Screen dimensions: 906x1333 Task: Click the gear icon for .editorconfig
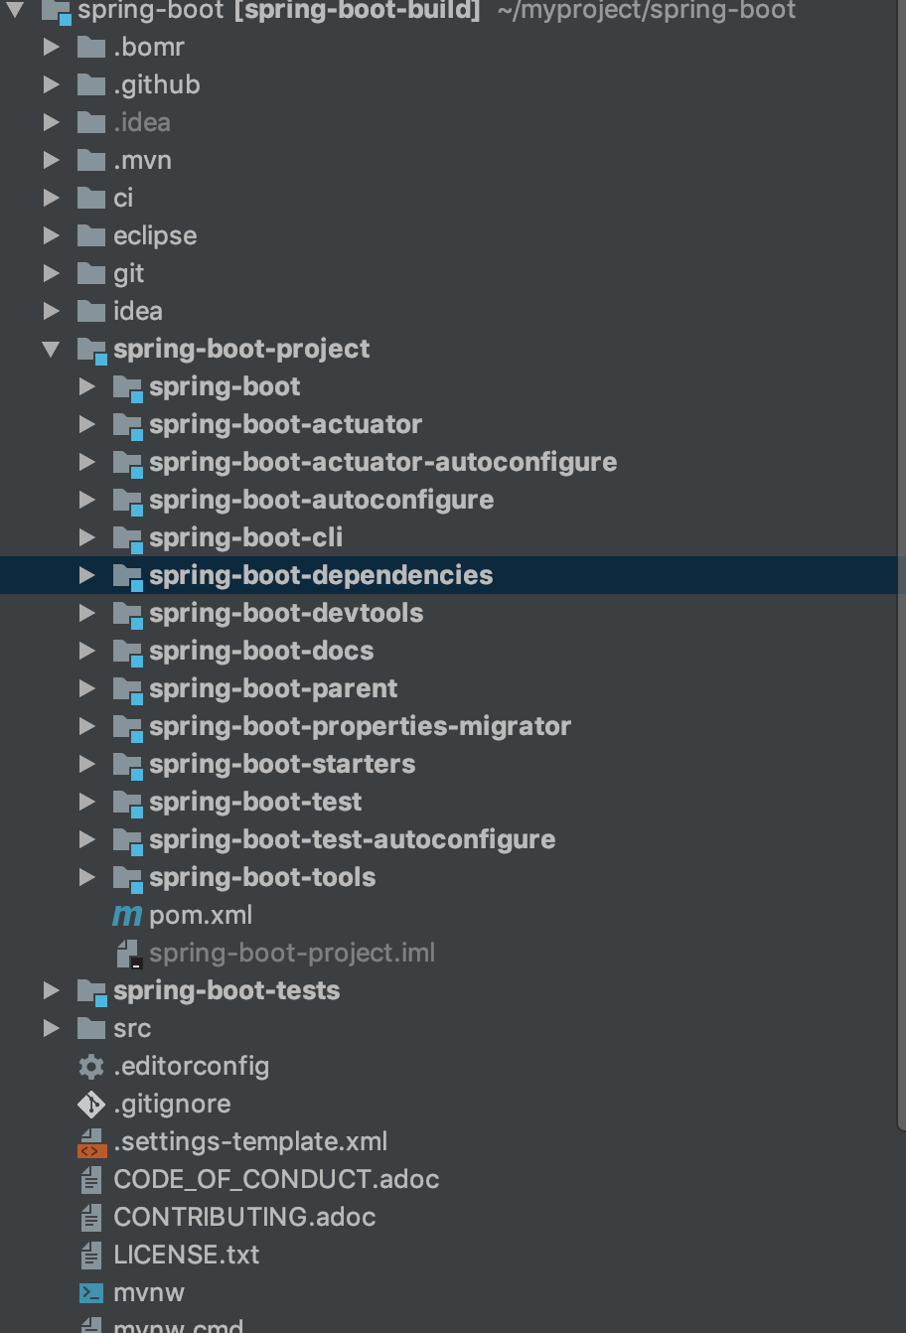(x=91, y=1066)
